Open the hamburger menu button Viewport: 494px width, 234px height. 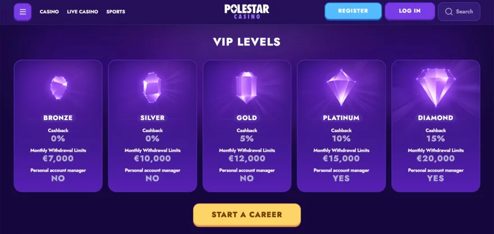[22, 11]
